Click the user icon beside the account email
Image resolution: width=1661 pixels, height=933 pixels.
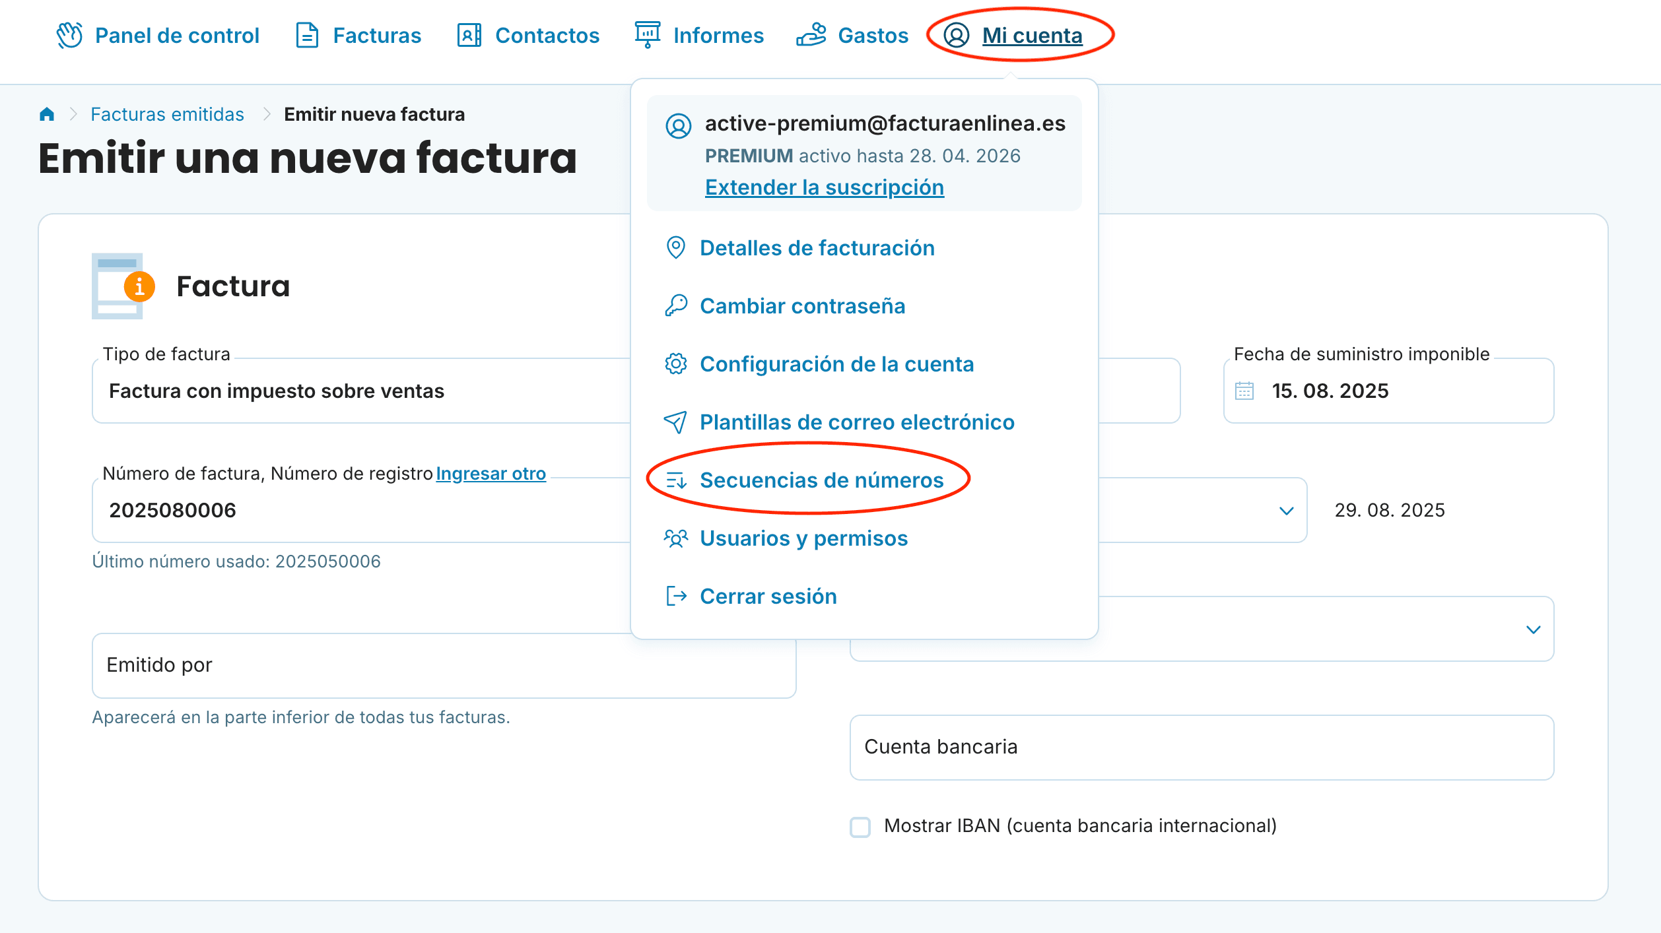(678, 125)
